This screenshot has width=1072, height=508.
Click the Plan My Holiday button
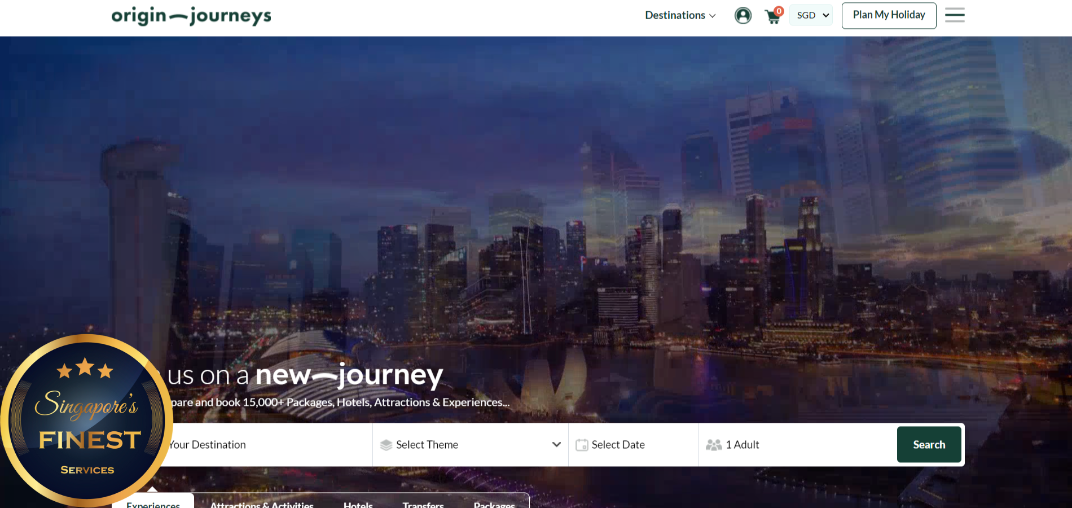pyautogui.click(x=889, y=15)
